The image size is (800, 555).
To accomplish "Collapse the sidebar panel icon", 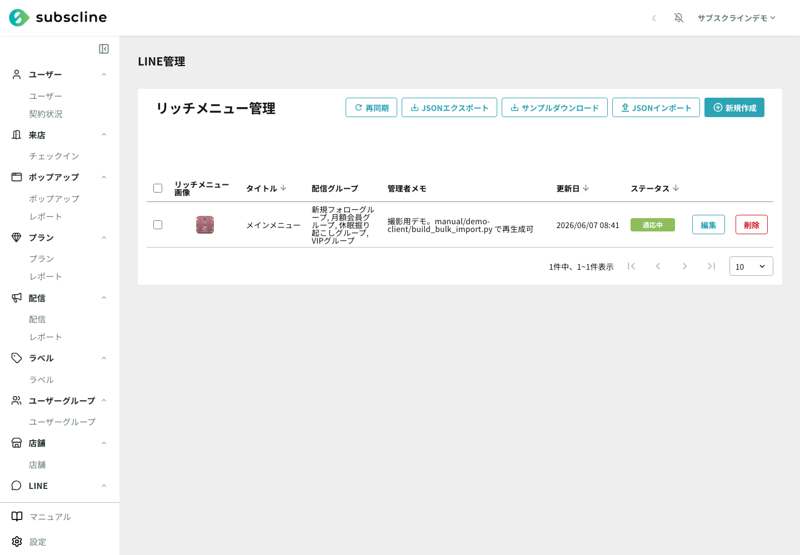I will (104, 49).
